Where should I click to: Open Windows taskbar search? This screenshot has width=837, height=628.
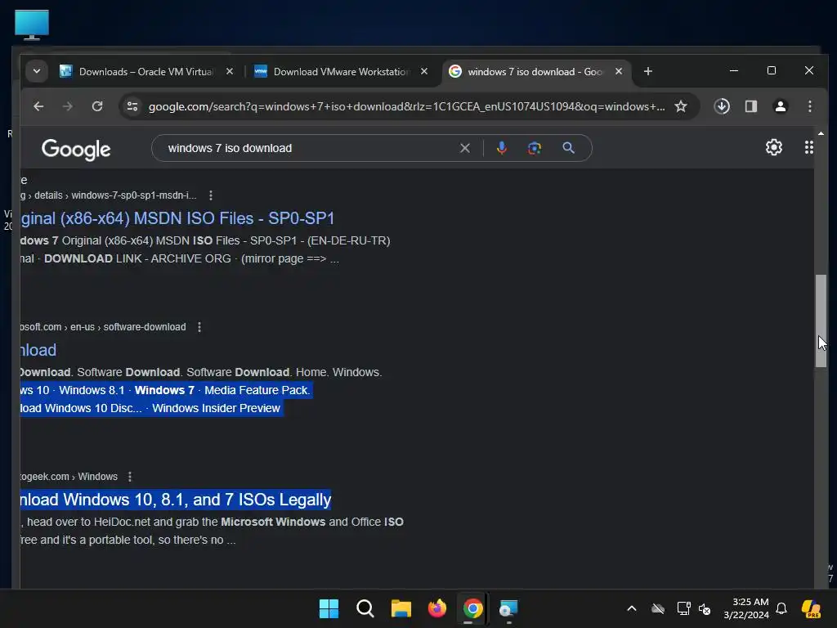365,608
